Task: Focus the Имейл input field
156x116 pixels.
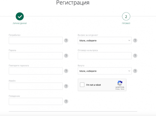Action: pos(36,86)
